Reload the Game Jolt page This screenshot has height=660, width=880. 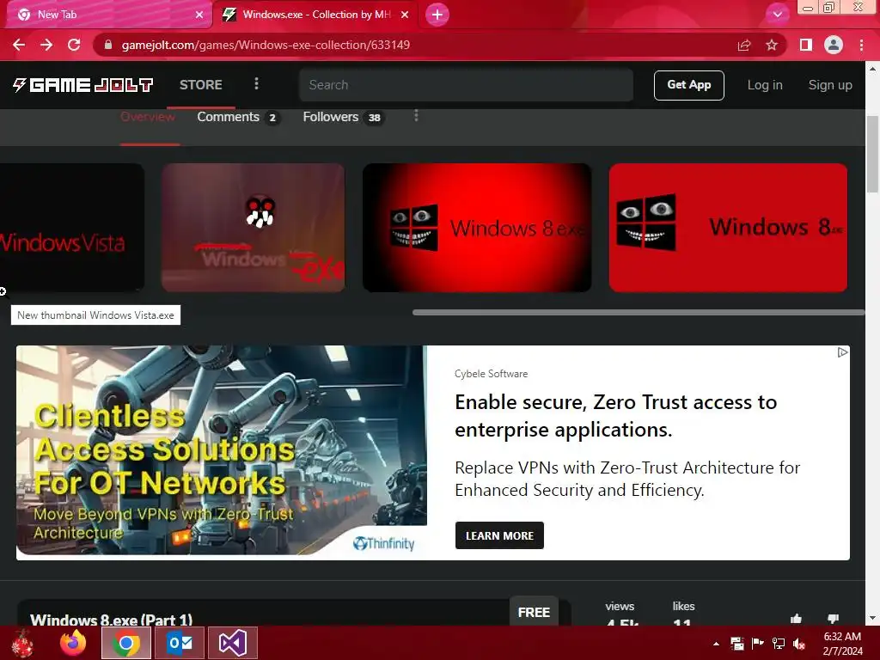tap(74, 45)
